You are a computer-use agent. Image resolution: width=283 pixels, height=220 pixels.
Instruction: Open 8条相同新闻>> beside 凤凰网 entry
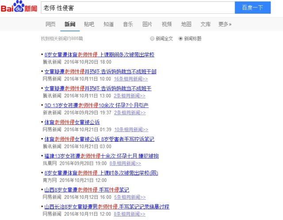pyautogui.click(x=125, y=163)
